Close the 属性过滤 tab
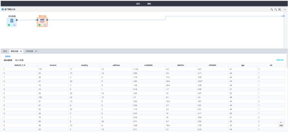 pyautogui.click(x=21, y=51)
